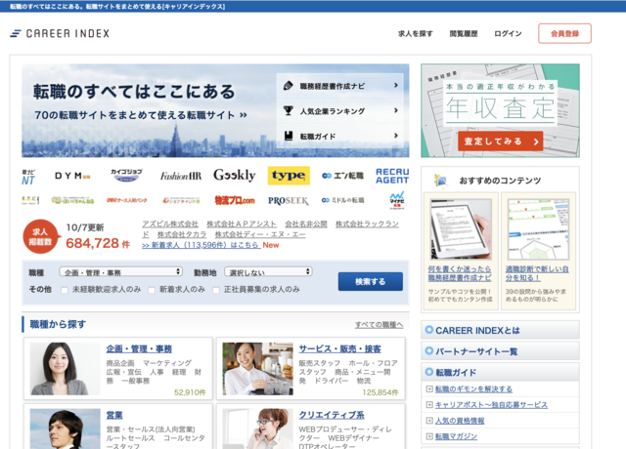Expand the 転職のギモンを解決する item
The width and height of the screenshot is (626, 449).
429,388
